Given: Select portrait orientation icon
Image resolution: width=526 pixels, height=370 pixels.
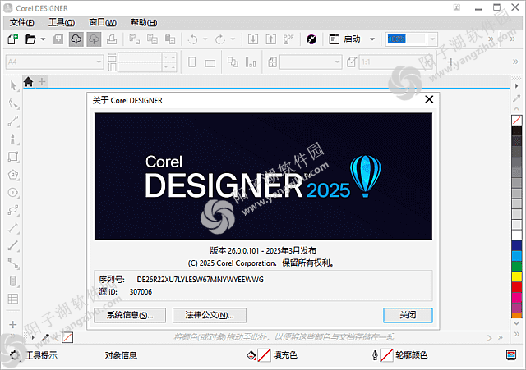Looking at the screenshot, I should pos(192,62).
